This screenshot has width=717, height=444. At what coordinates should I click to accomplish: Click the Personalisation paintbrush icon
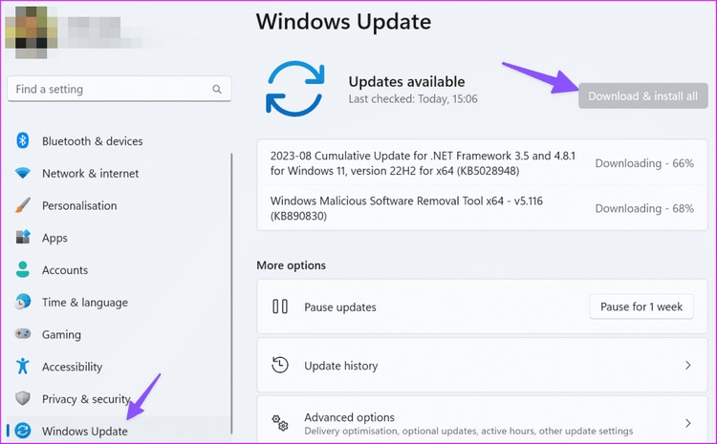pyautogui.click(x=22, y=205)
